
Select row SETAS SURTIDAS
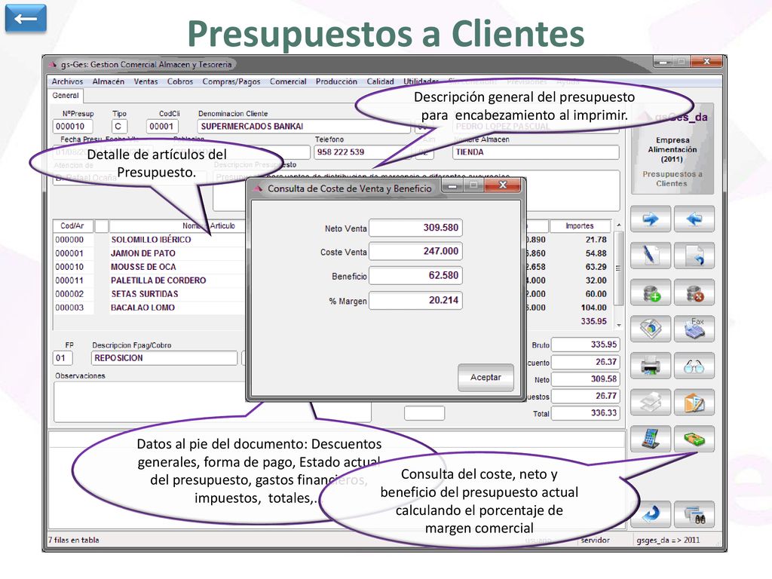[x=144, y=294]
